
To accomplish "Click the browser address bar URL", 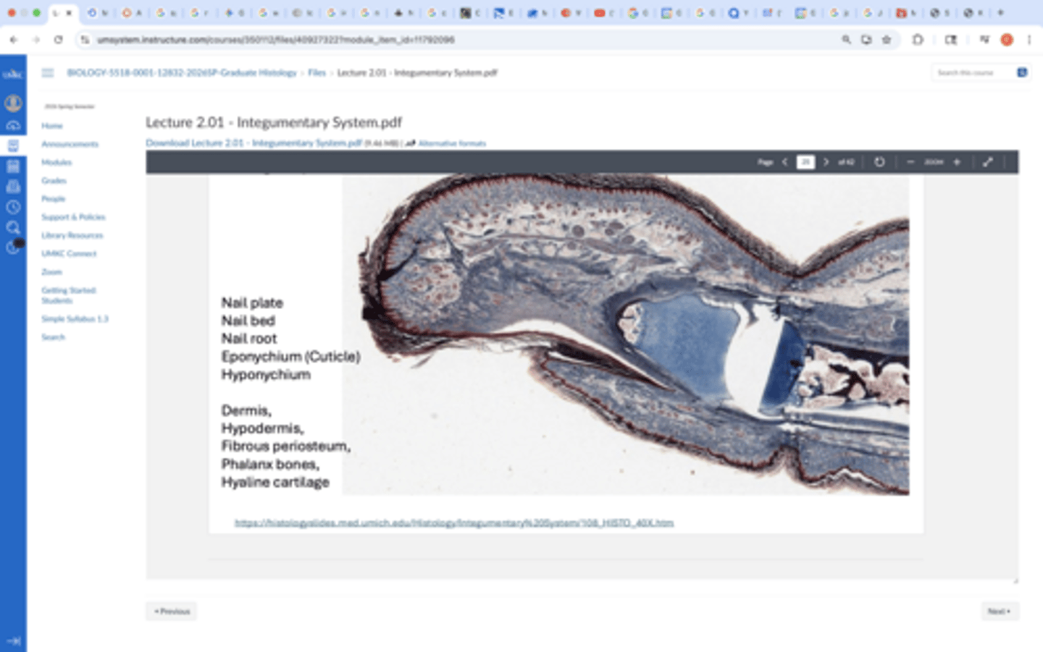I will pyautogui.click(x=275, y=40).
